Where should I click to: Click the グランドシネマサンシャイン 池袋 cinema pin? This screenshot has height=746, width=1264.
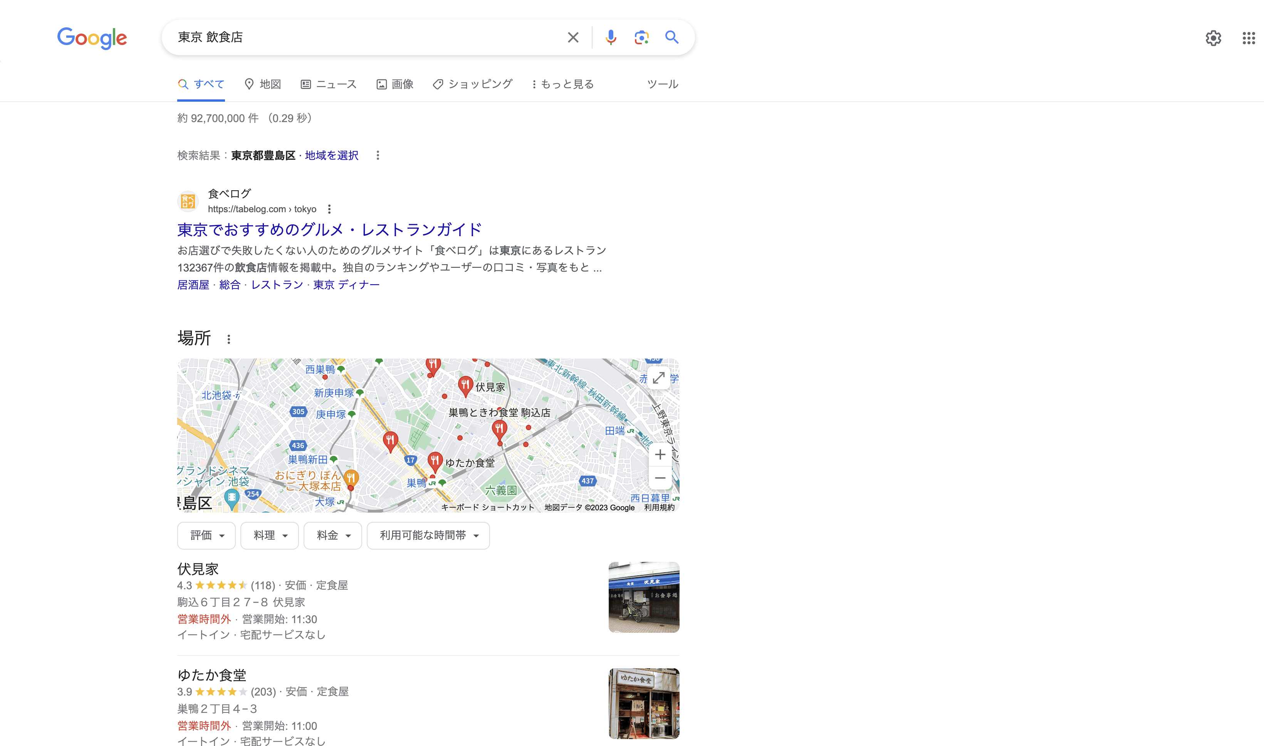click(232, 500)
